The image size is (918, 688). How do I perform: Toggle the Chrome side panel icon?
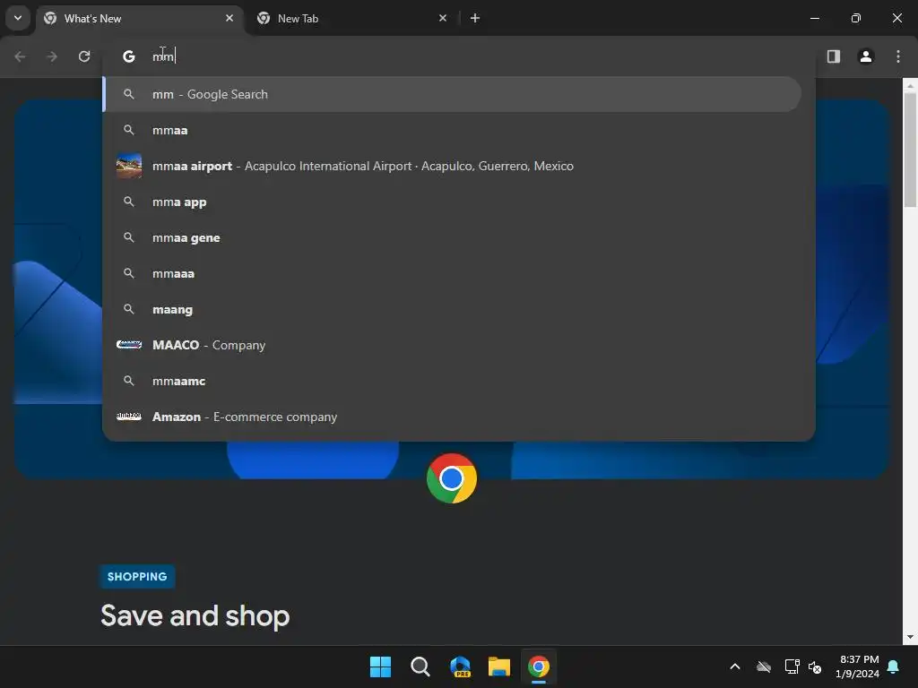(x=833, y=56)
